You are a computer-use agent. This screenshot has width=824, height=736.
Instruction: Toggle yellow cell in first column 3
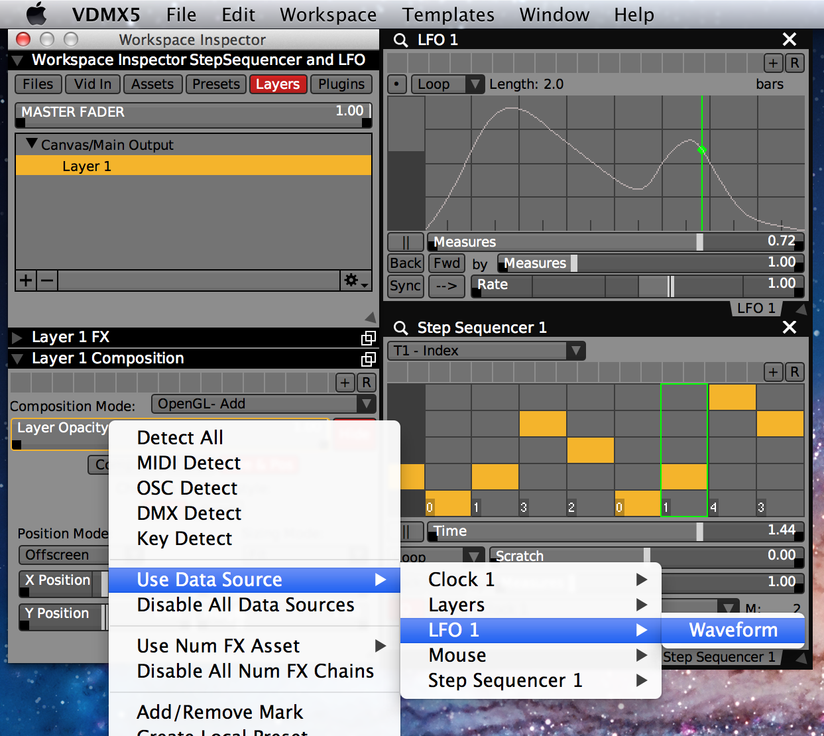[x=543, y=424]
